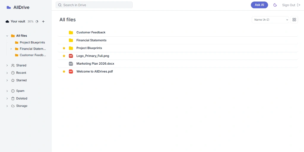Viewport: 304px width, 152px height.
Task: Unstar Logo_Primary_Full.png
Action: [64, 56]
